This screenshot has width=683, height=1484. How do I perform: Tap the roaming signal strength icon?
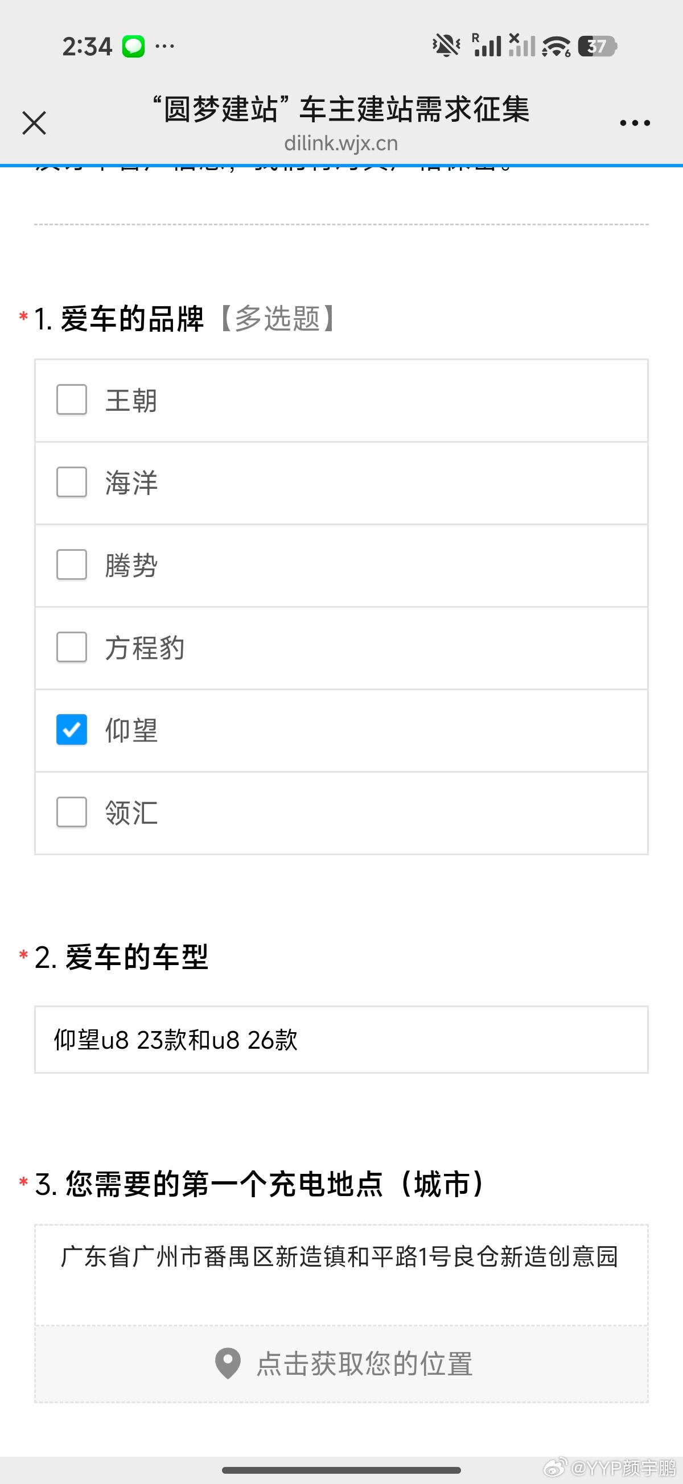click(x=486, y=46)
